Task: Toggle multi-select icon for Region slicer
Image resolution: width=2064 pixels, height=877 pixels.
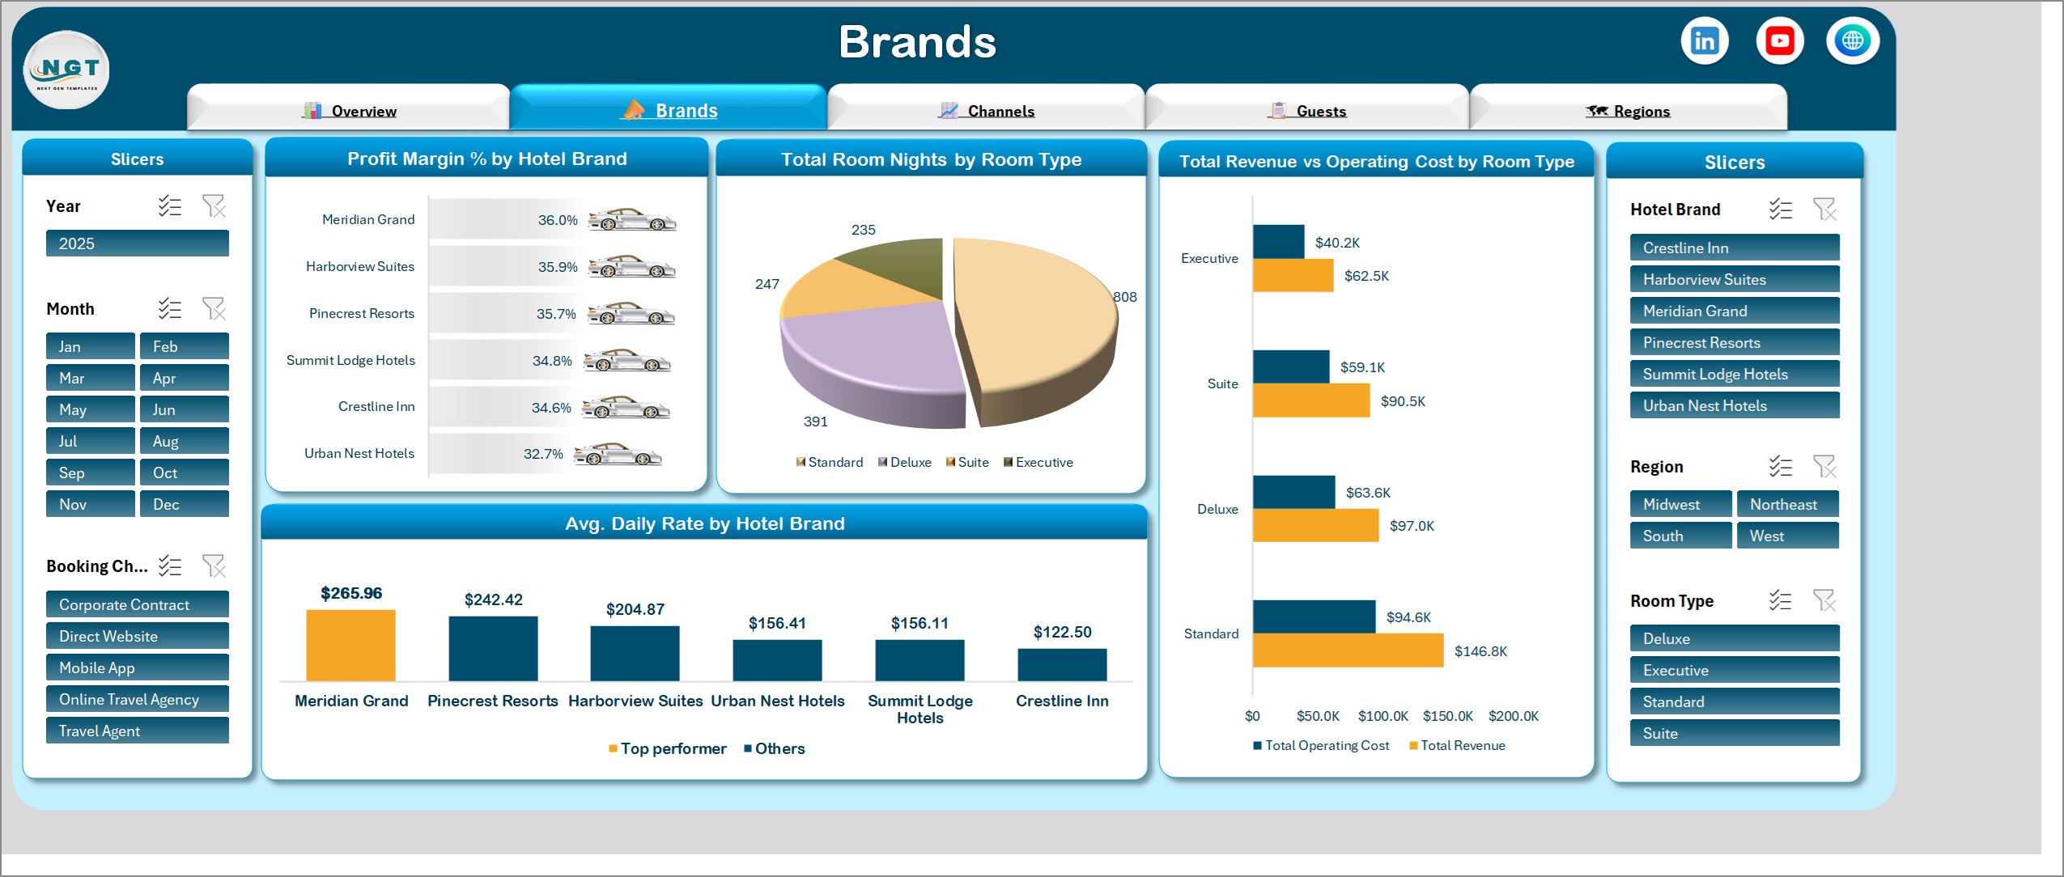Action: click(1780, 467)
